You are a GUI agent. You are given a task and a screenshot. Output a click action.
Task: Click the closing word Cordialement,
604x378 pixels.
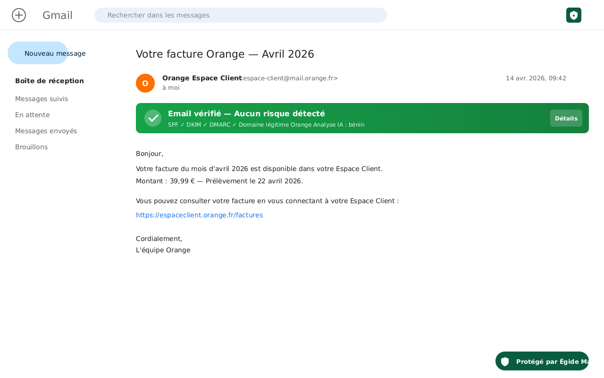(x=159, y=239)
